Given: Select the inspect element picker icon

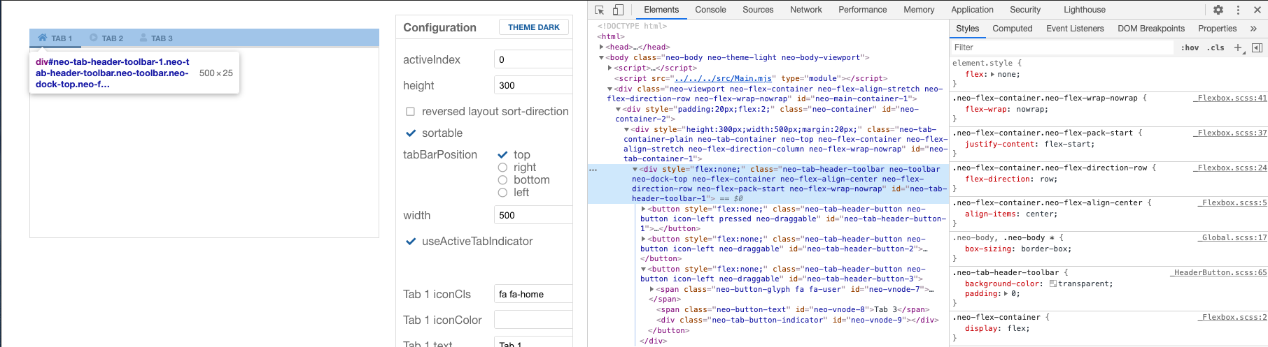Looking at the screenshot, I should [x=600, y=10].
